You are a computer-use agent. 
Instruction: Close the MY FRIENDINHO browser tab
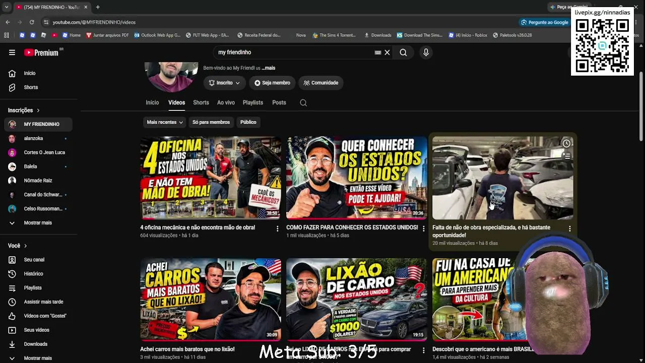coord(86,7)
